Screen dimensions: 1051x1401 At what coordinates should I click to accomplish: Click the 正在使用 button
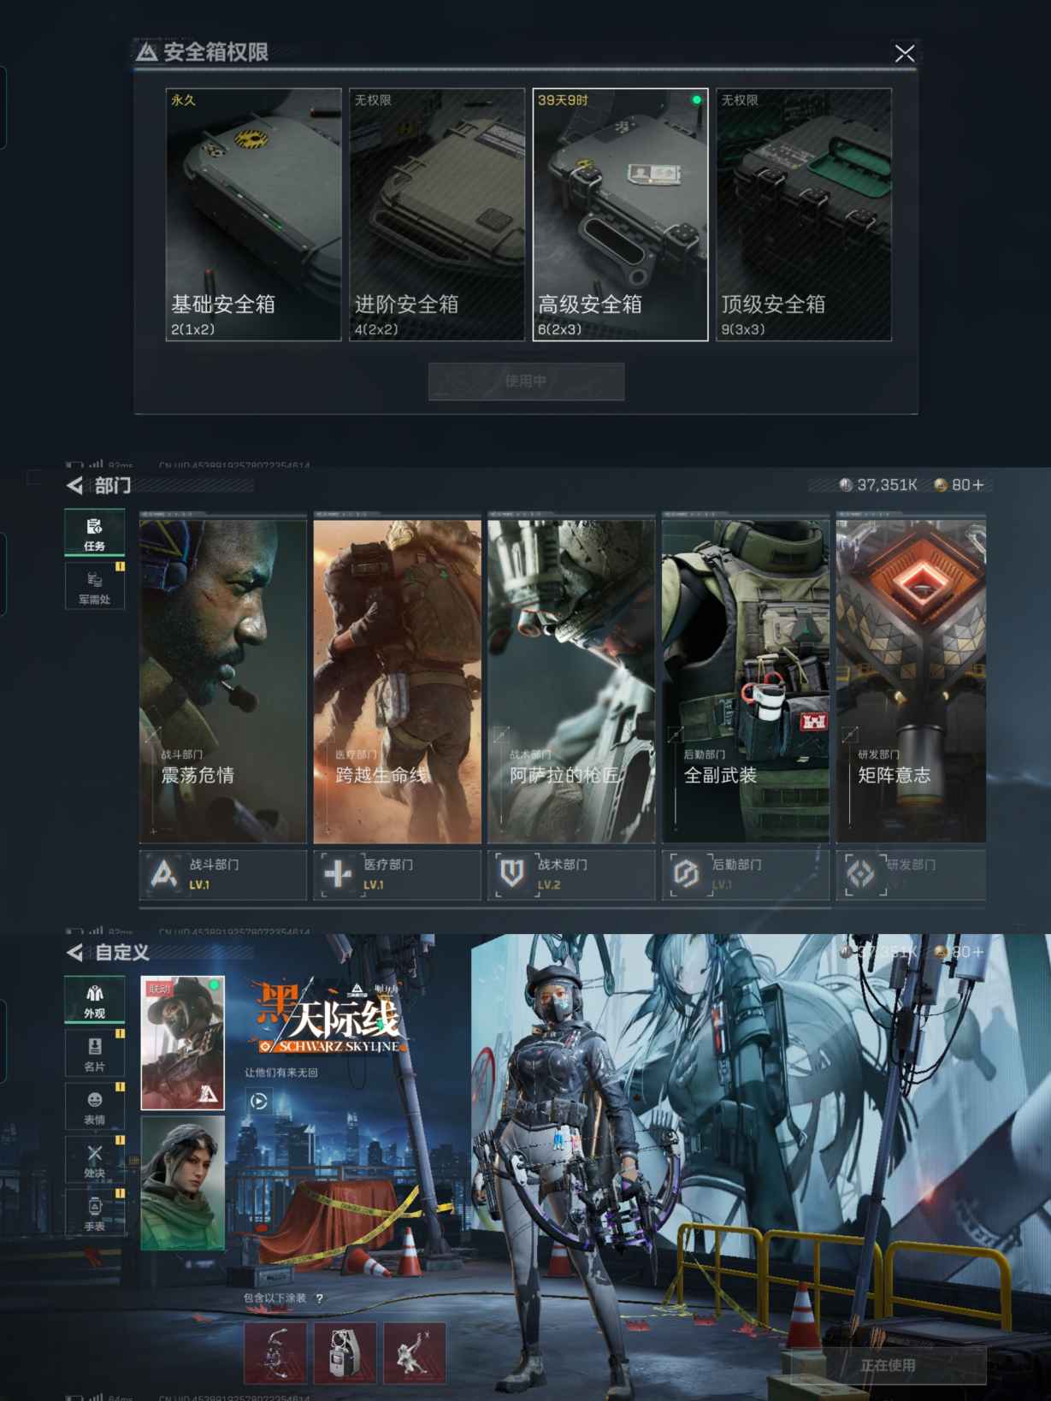[888, 1366]
